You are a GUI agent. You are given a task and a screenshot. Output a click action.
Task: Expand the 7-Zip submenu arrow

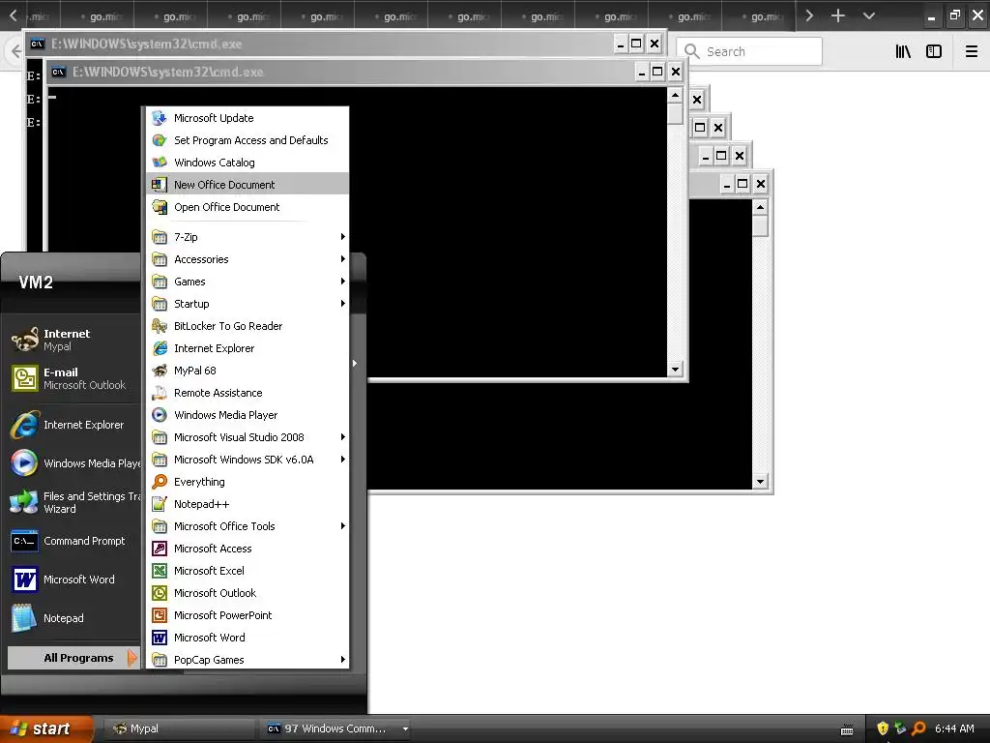pyautogui.click(x=343, y=237)
